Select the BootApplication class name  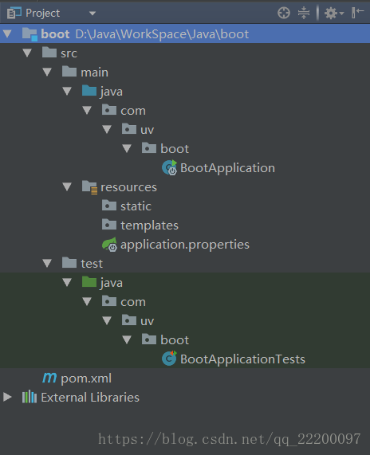[227, 168]
